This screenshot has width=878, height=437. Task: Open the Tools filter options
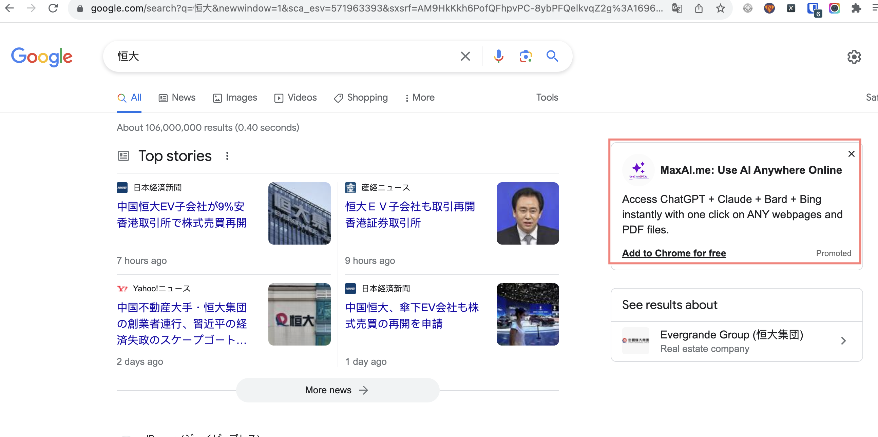pos(547,98)
